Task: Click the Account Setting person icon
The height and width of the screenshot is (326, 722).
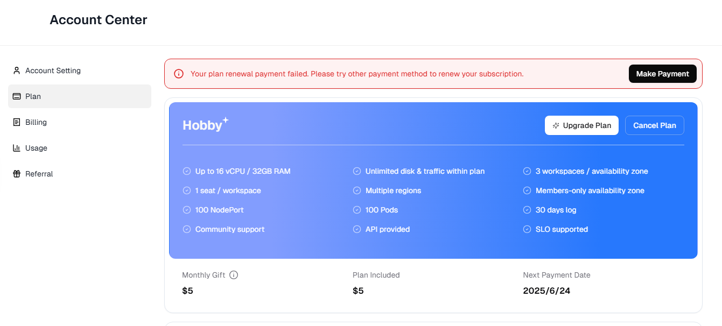Action: click(17, 70)
